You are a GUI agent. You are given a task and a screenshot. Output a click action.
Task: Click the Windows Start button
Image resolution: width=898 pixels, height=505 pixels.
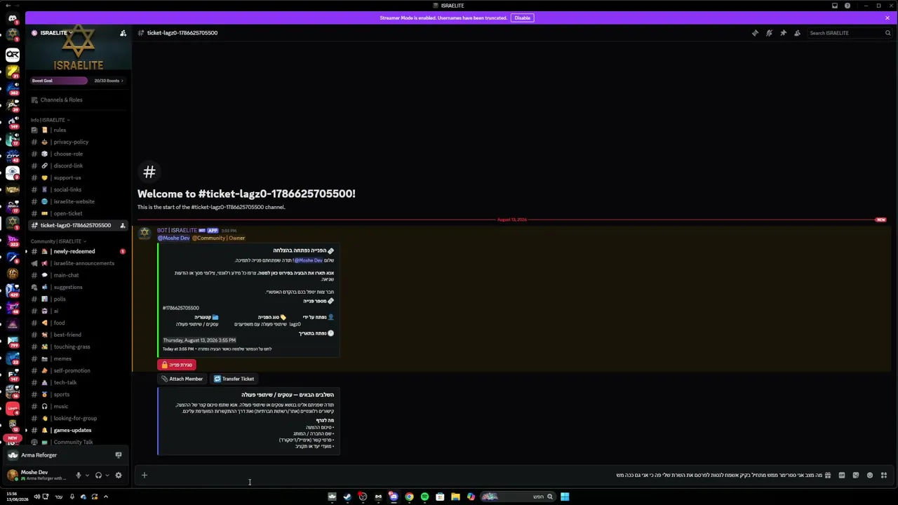pyautogui.click(x=565, y=497)
